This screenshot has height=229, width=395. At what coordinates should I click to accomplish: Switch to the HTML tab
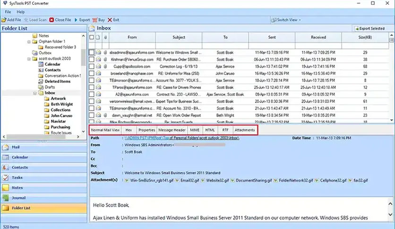click(210, 130)
